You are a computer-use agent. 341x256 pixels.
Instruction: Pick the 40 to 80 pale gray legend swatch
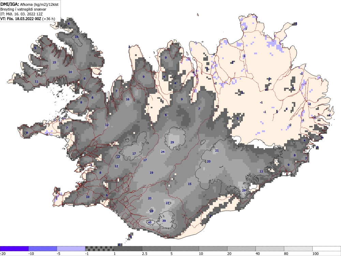[270, 248]
